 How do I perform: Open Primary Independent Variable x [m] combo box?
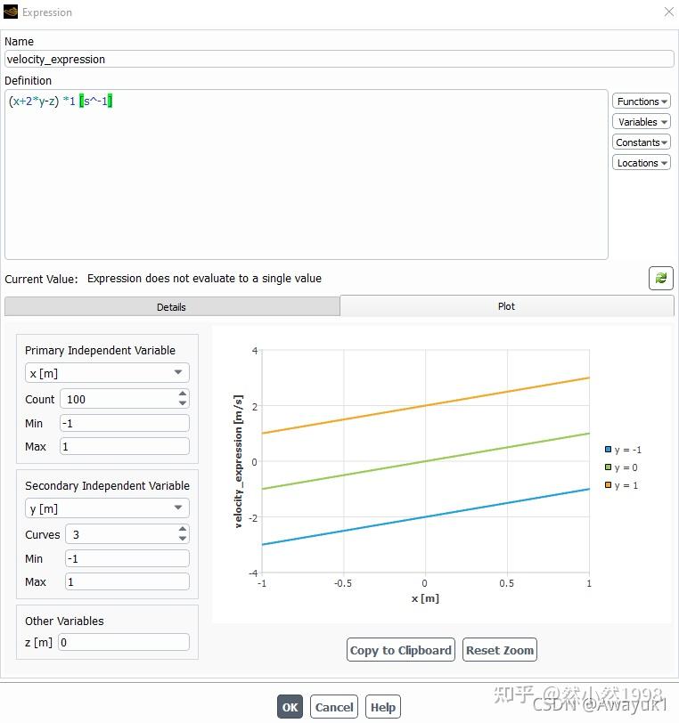[x=107, y=373]
